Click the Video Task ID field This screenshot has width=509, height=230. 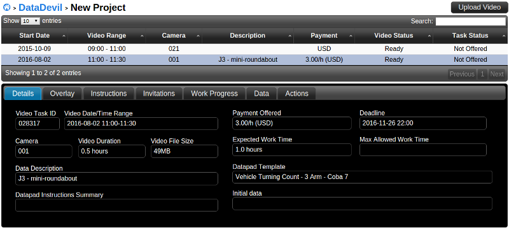pyautogui.click(x=38, y=124)
